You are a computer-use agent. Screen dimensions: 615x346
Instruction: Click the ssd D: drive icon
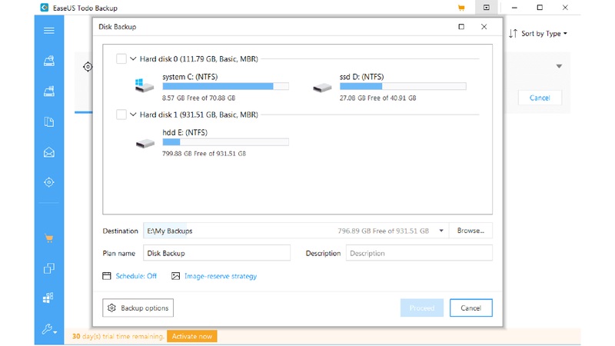point(322,88)
